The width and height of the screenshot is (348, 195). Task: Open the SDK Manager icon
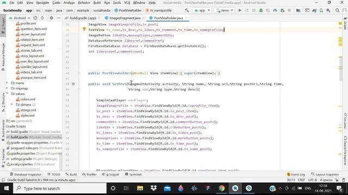pyautogui.click(x=328, y=10)
